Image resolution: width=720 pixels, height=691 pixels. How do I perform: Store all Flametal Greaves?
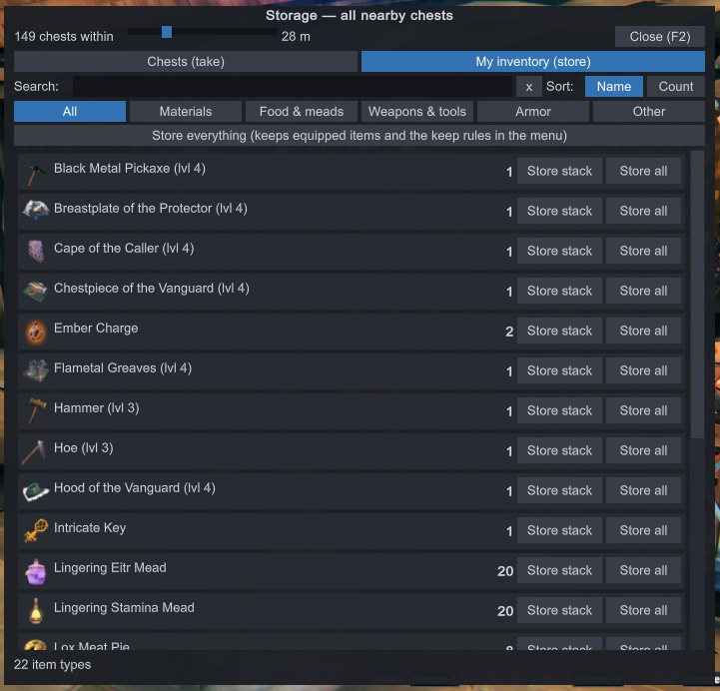pyautogui.click(x=643, y=371)
